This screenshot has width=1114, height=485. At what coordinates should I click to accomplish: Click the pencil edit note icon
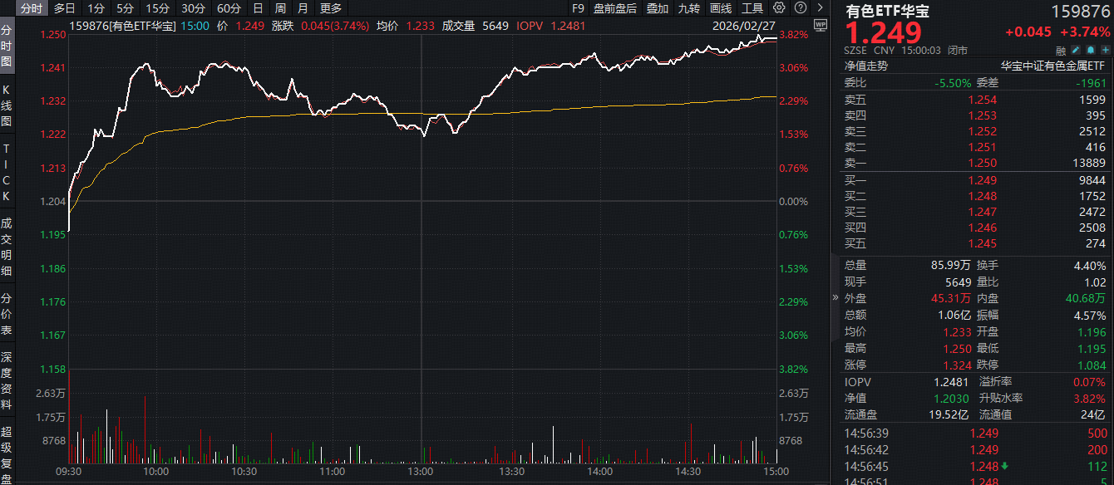tap(1075, 51)
